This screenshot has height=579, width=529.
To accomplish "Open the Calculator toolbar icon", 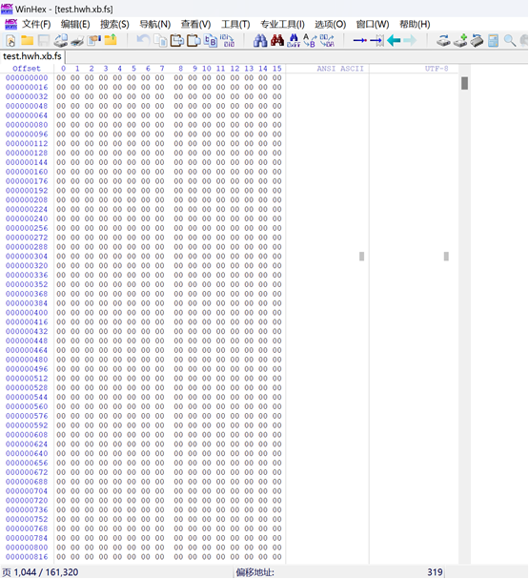I will 493,40.
